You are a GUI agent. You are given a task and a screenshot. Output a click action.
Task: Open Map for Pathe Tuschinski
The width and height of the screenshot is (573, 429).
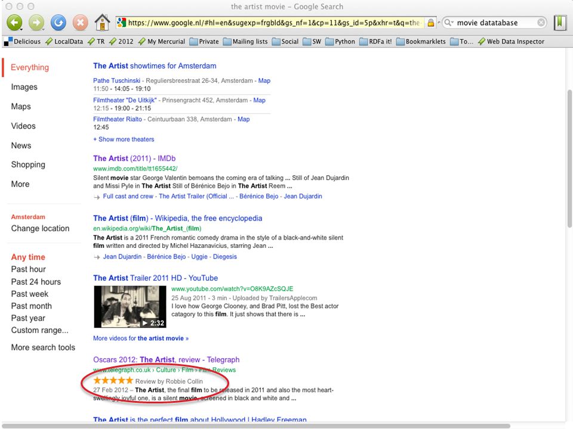pyautogui.click(x=264, y=80)
